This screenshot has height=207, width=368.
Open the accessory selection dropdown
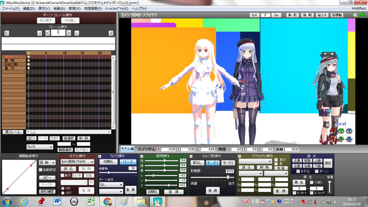(x=255, y=161)
